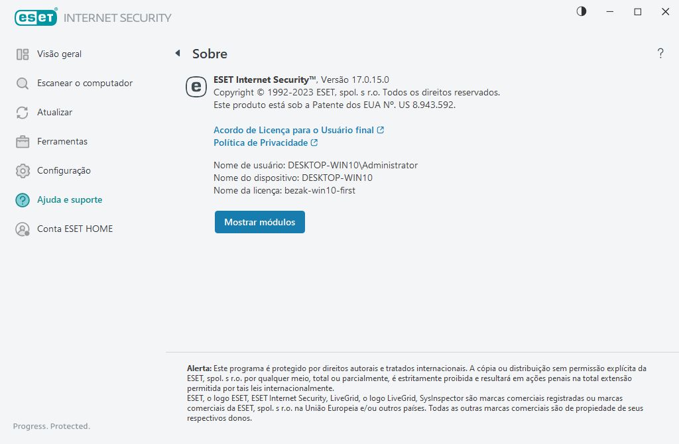The width and height of the screenshot is (679, 444).
Task: Click the Conta ESET HOME user icon
Action: [23, 229]
